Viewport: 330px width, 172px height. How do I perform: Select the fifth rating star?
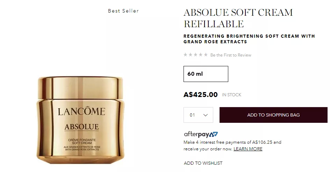206,55
